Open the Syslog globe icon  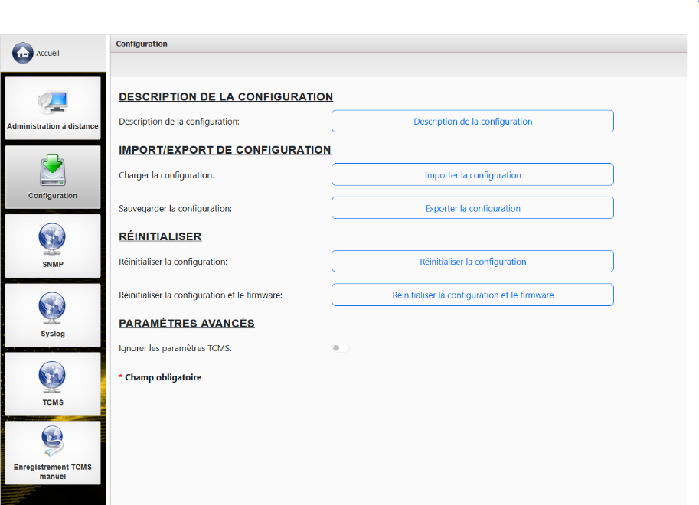53,308
